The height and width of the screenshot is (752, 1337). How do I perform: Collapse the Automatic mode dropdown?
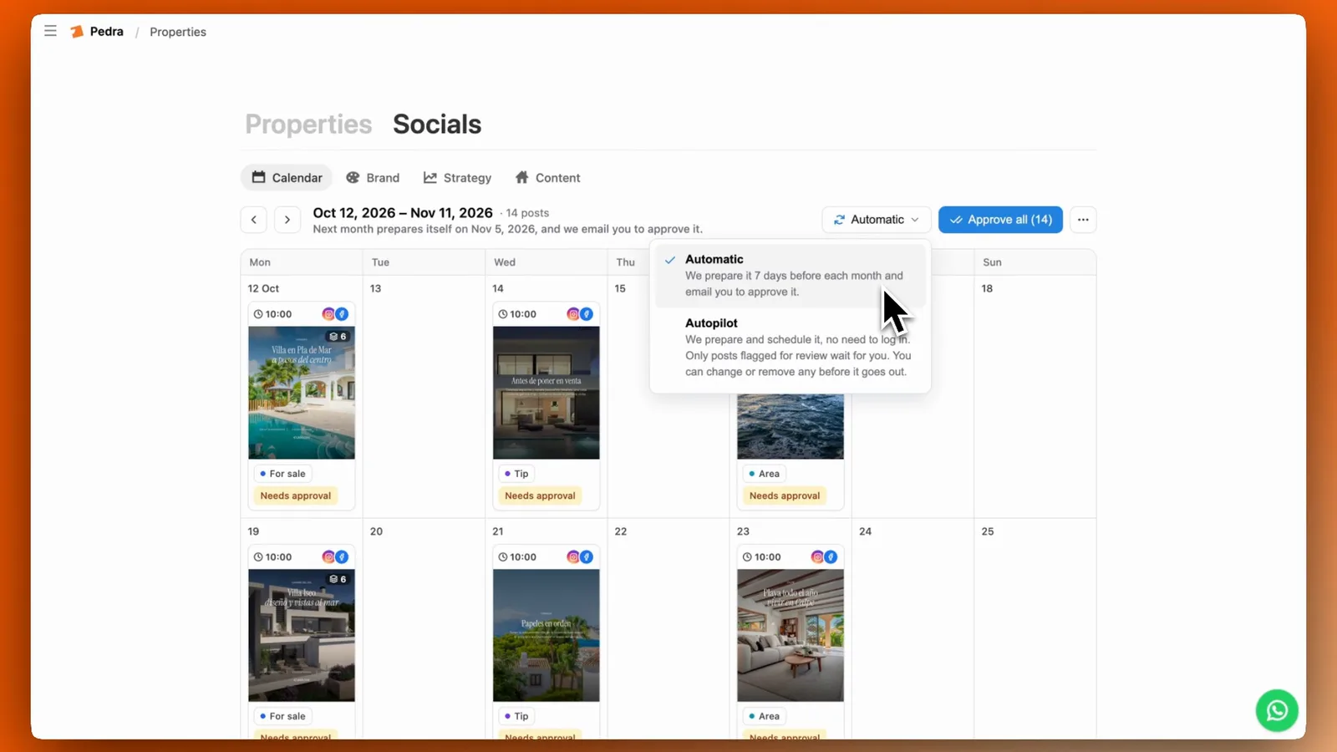pyautogui.click(x=876, y=220)
